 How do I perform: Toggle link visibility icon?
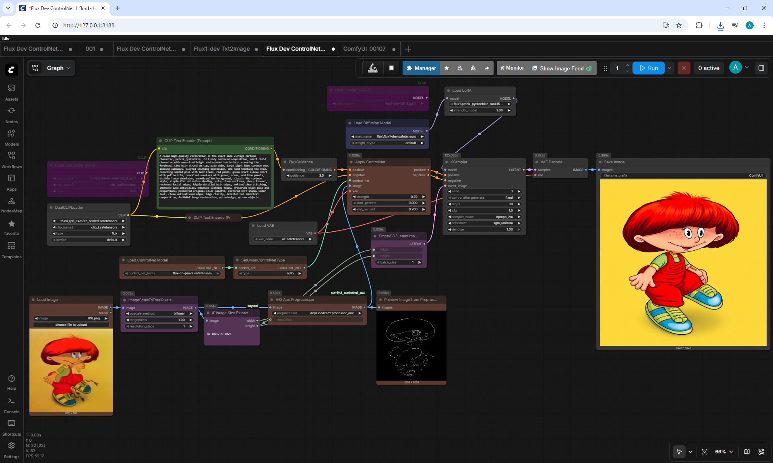click(761, 452)
